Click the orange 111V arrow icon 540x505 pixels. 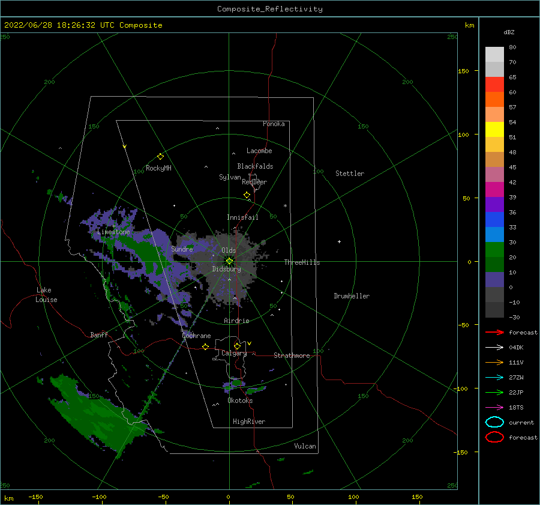[x=494, y=362]
